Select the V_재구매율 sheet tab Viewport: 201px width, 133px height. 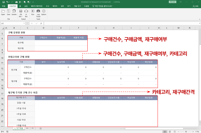click(x=19, y=128)
